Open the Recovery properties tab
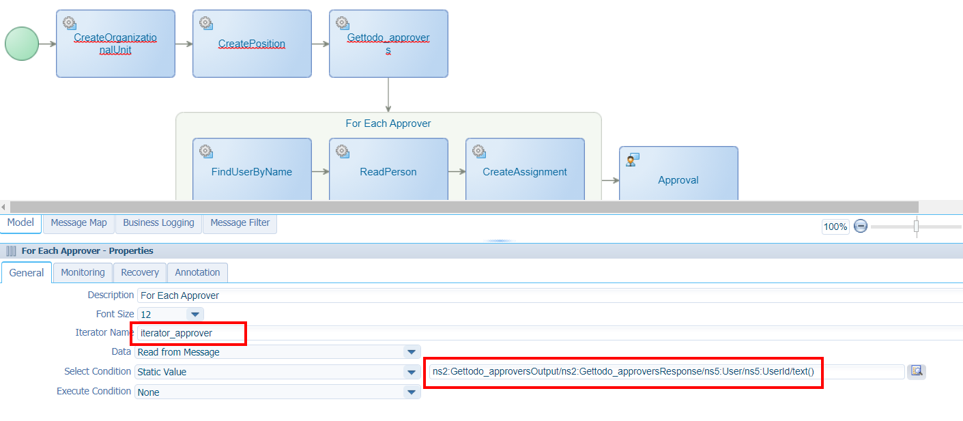Screen dimensions: 963x421 [x=140, y=272]
